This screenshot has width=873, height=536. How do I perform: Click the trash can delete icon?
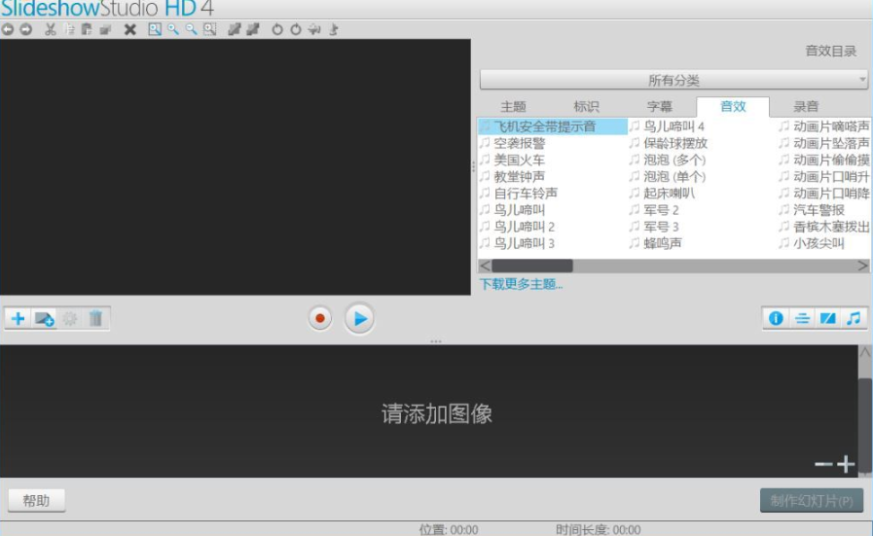pos(95,318)
